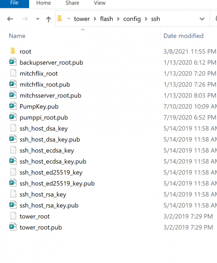Select ssh_host_ed25519_key.pub file icon
Screen dimensions: 217x263
13,183
